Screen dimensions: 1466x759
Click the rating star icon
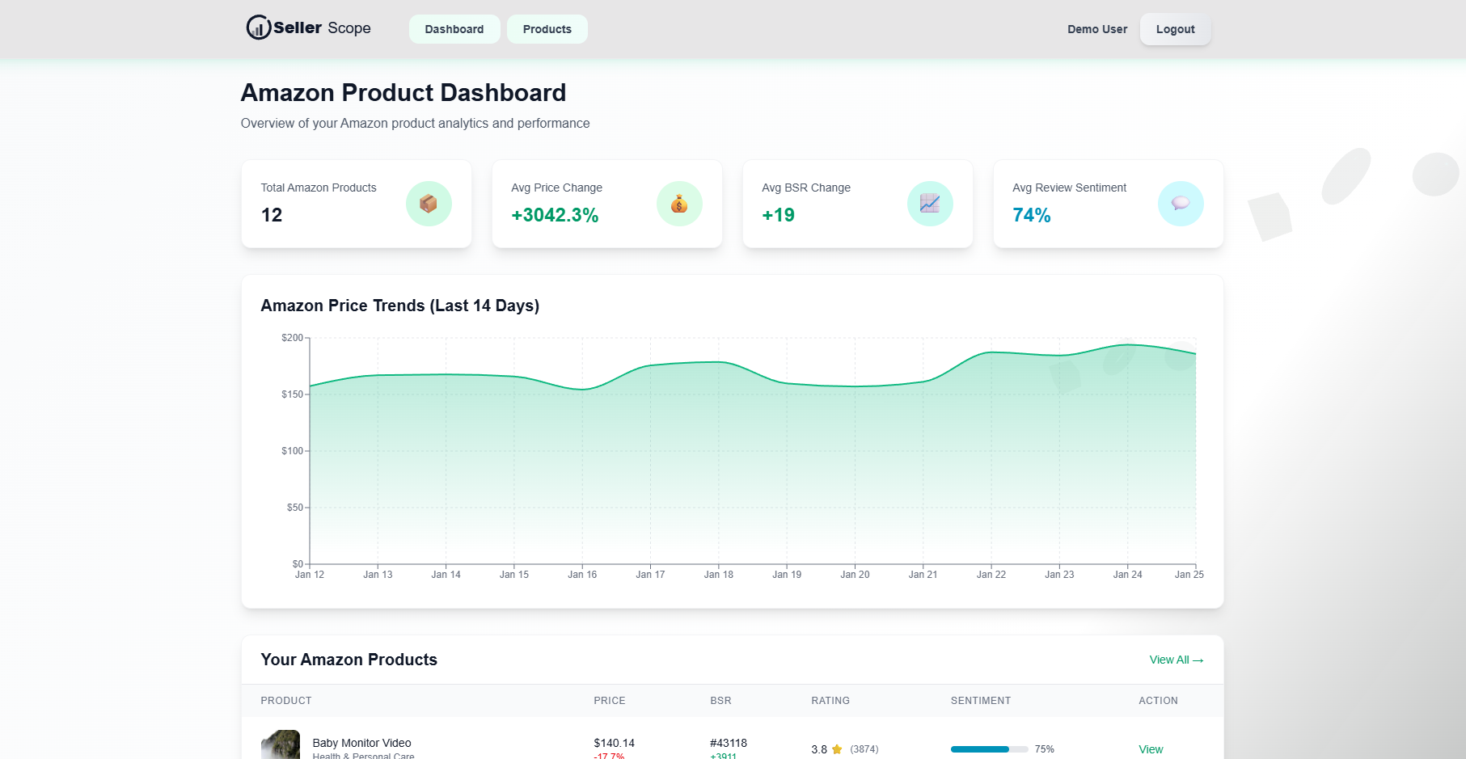tap(837, 749)
